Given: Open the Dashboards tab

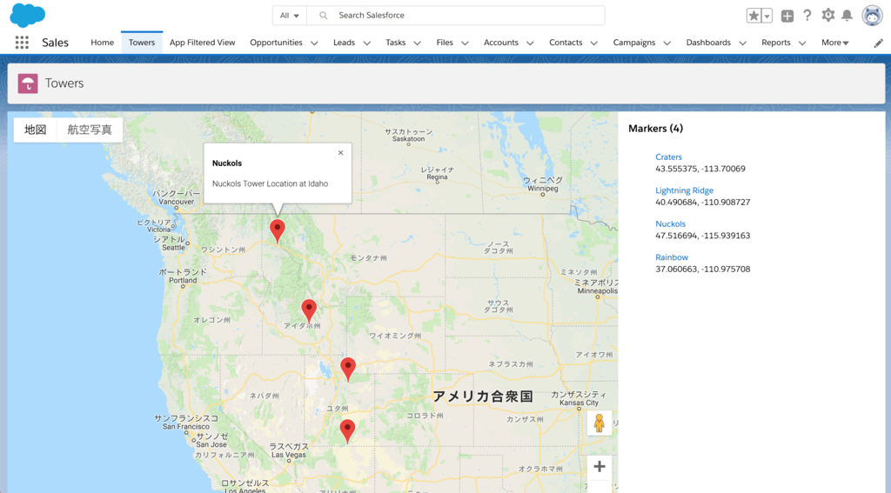Looking at the screenshot, I should [708, 43].
